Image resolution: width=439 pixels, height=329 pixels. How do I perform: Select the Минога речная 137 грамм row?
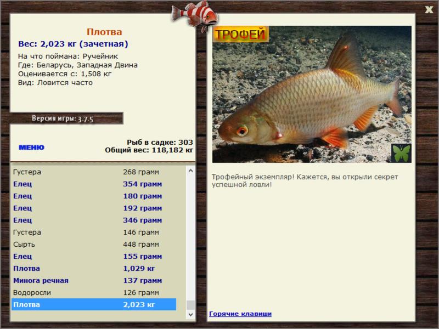94,280
